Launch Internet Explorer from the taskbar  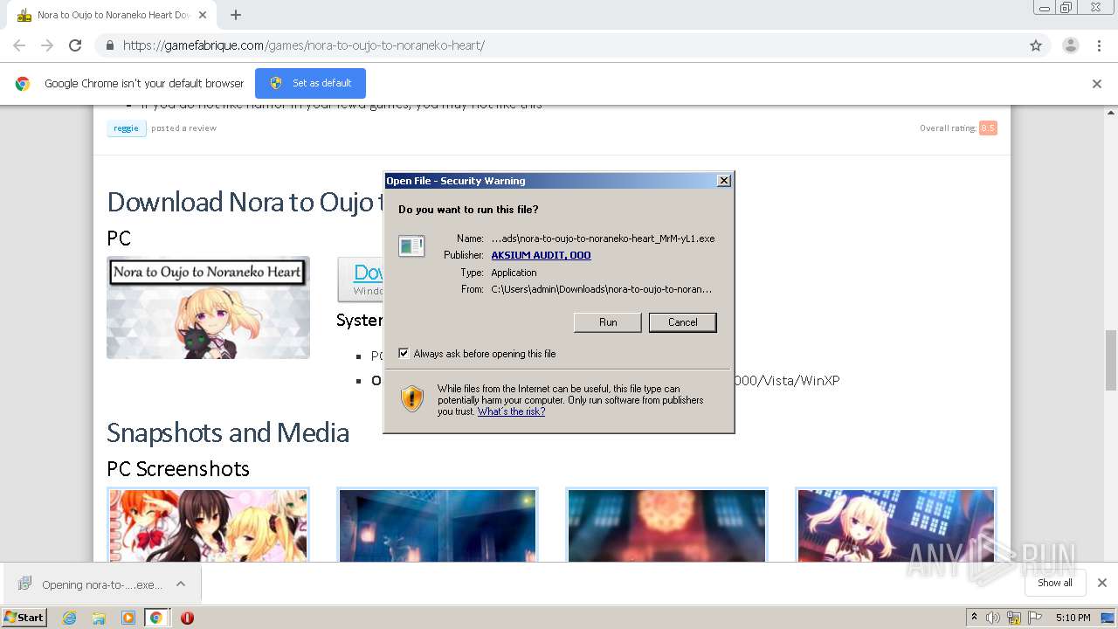[x=69, y=618]
